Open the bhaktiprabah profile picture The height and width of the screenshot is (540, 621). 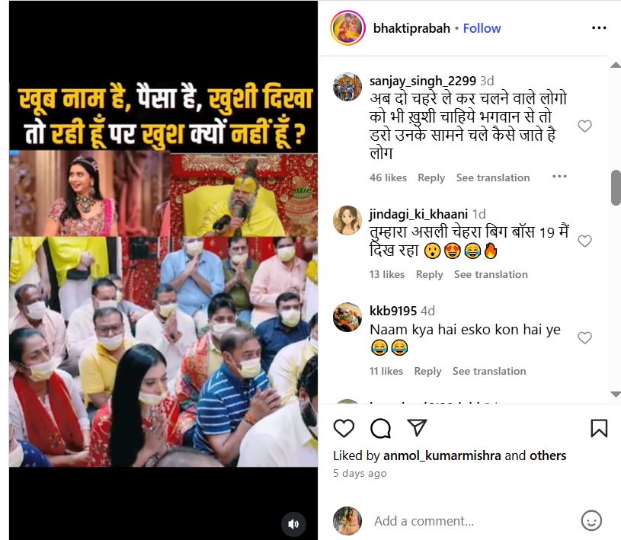click(347, 27)
